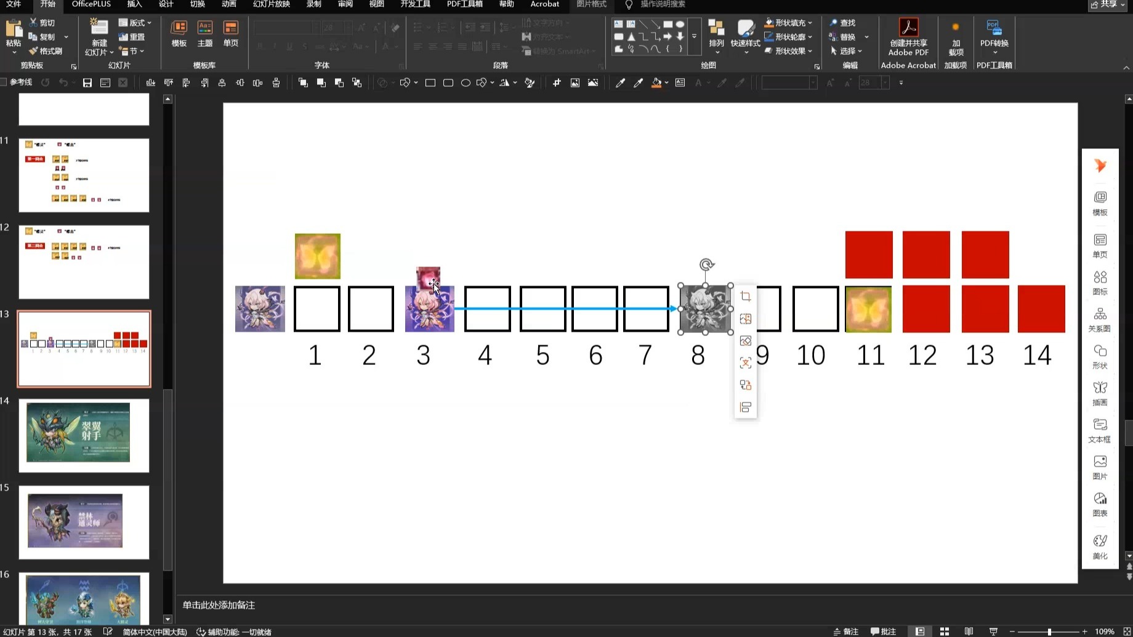
Task: Open the 设计 tab
Action: coord(166,4)
